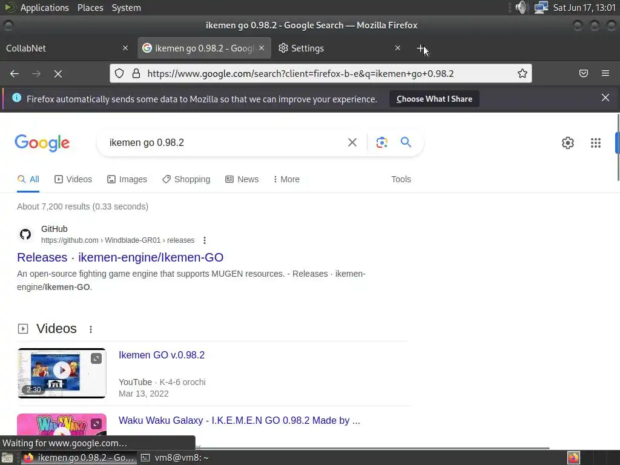Show desktop using bottom-left panel icon
620x465 pixels.
click(x=7, y=458)
